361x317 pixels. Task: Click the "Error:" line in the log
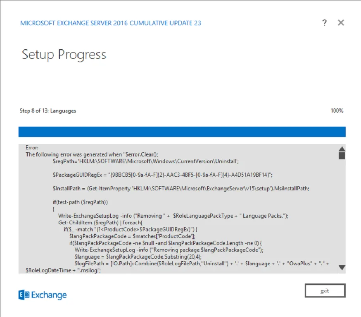[x=32, y=147]
